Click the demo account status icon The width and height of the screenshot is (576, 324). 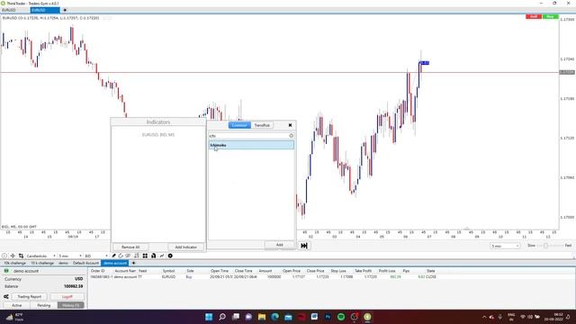tap(6, 271)
